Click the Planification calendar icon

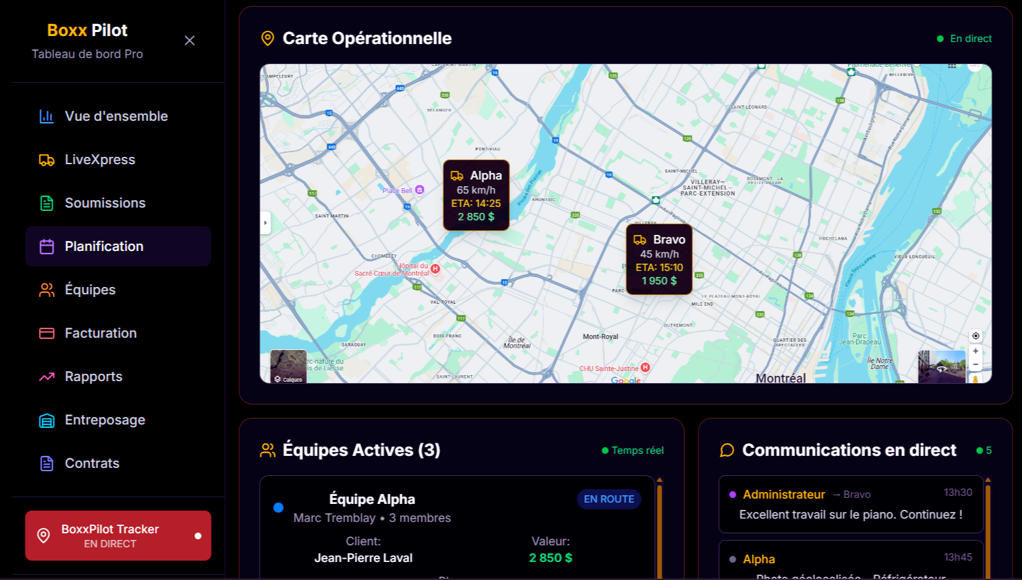click(x=47, y=246)
